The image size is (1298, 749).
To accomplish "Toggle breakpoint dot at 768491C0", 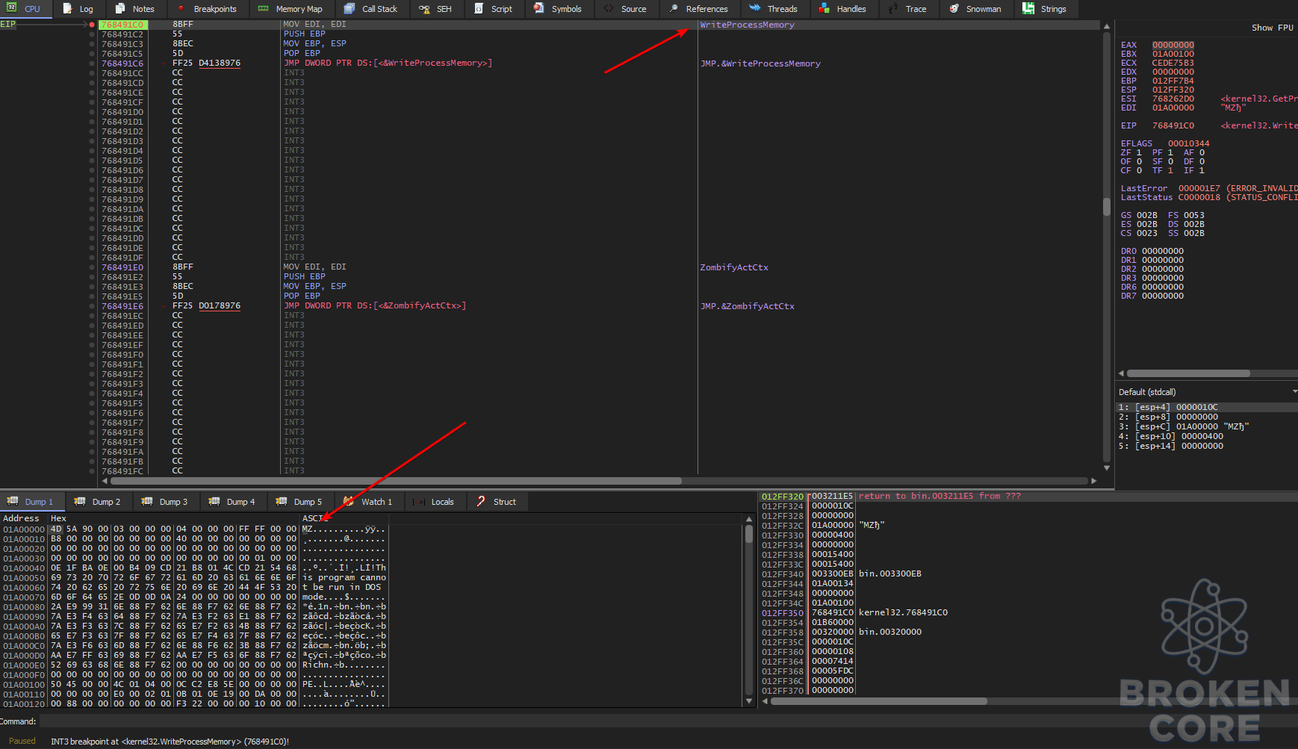I will (x=92, y=25).
